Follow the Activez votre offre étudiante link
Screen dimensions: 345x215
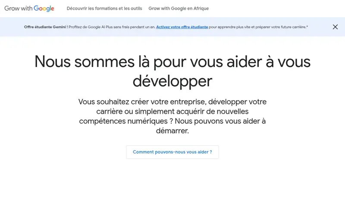(182, 27)
